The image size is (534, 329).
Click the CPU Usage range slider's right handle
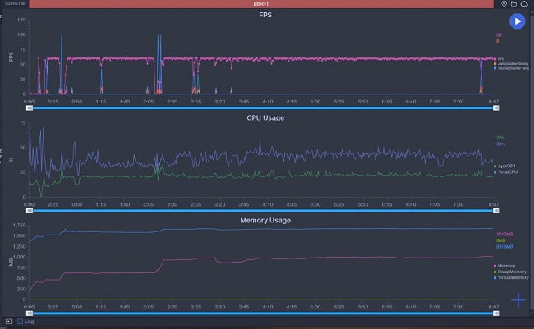coord(495,210)
